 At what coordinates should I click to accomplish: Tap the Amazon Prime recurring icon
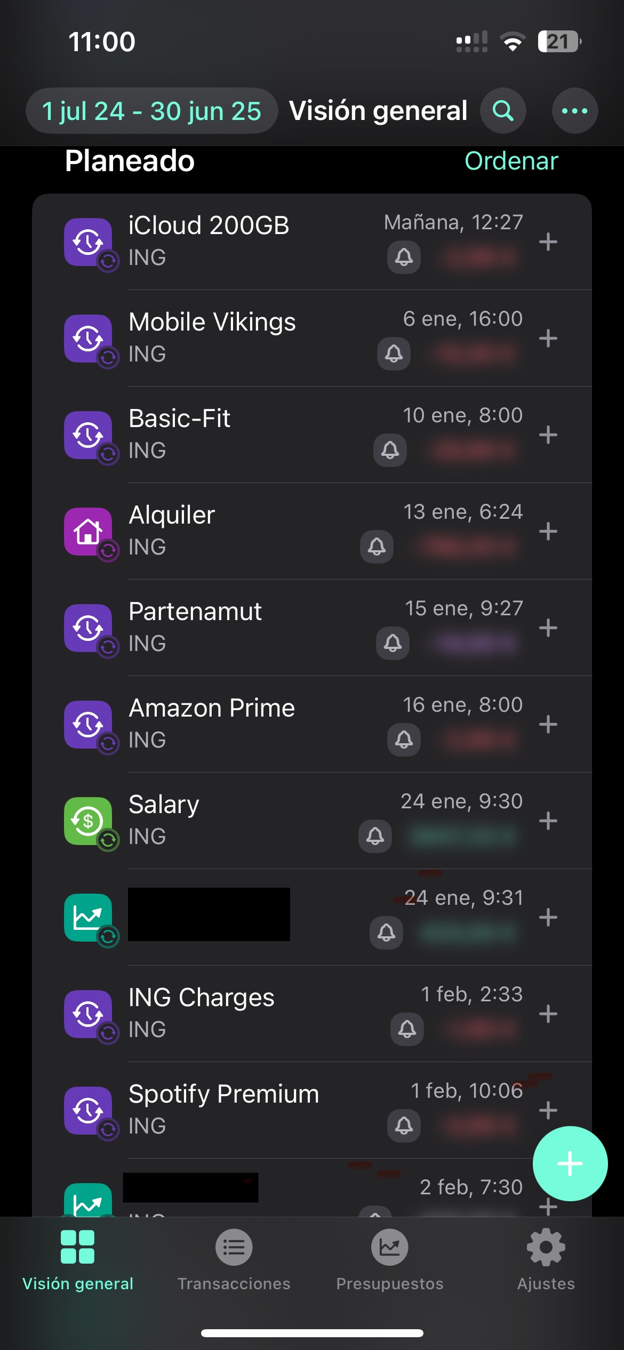pos(88,725)
